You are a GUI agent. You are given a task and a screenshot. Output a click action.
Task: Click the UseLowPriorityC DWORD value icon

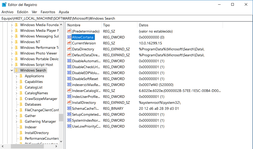click(69, 126)
